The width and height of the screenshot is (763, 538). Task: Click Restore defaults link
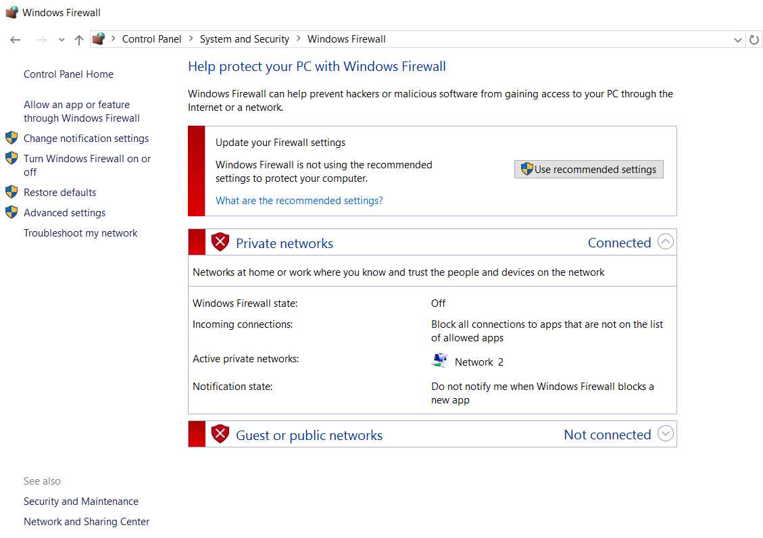pyautogui.click(x=60, y=193)
